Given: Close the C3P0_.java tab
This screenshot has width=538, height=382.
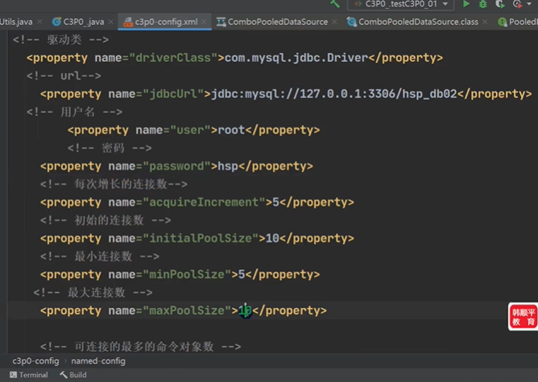Looking at the screenshot, I should pyautogui.click(x=111, y=22).
